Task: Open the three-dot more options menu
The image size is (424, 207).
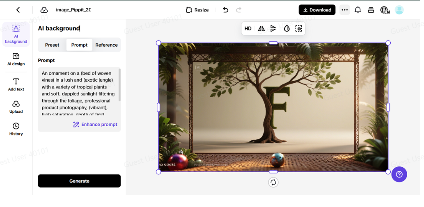Action: point(344,10)
